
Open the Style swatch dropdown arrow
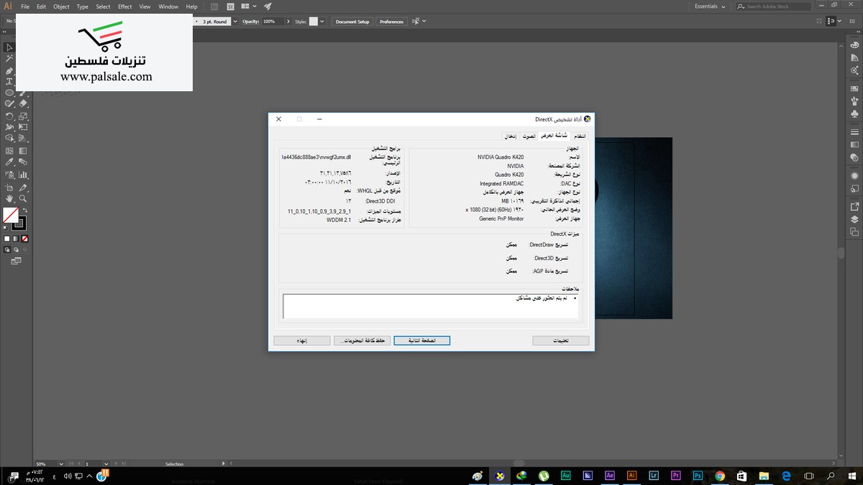point(321,22)
